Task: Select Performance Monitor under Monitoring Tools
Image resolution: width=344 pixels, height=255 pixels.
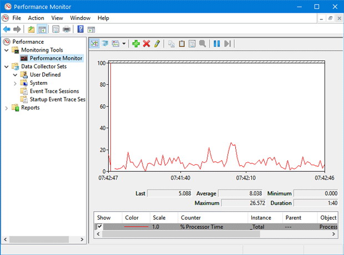Action: coord(56,58)
